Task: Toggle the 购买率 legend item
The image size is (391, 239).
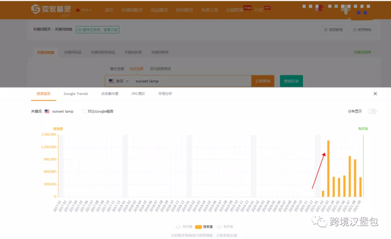Action: pos(225,227)
